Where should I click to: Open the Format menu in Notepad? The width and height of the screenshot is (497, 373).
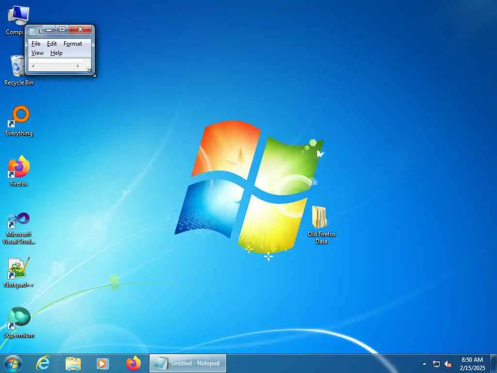[73, 44]
